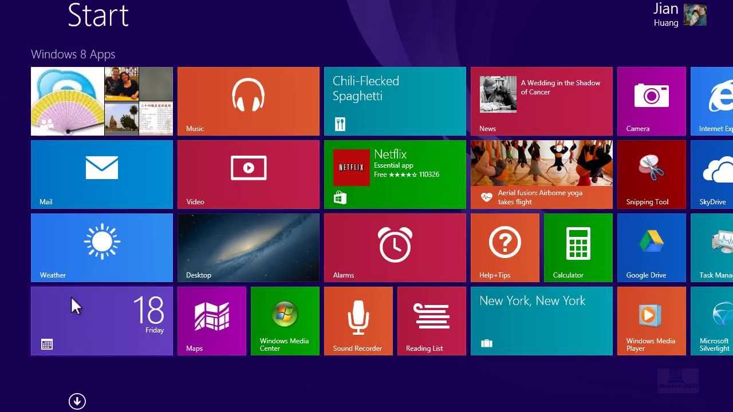Open the Jian Huang user account menu

coord(680,15)
